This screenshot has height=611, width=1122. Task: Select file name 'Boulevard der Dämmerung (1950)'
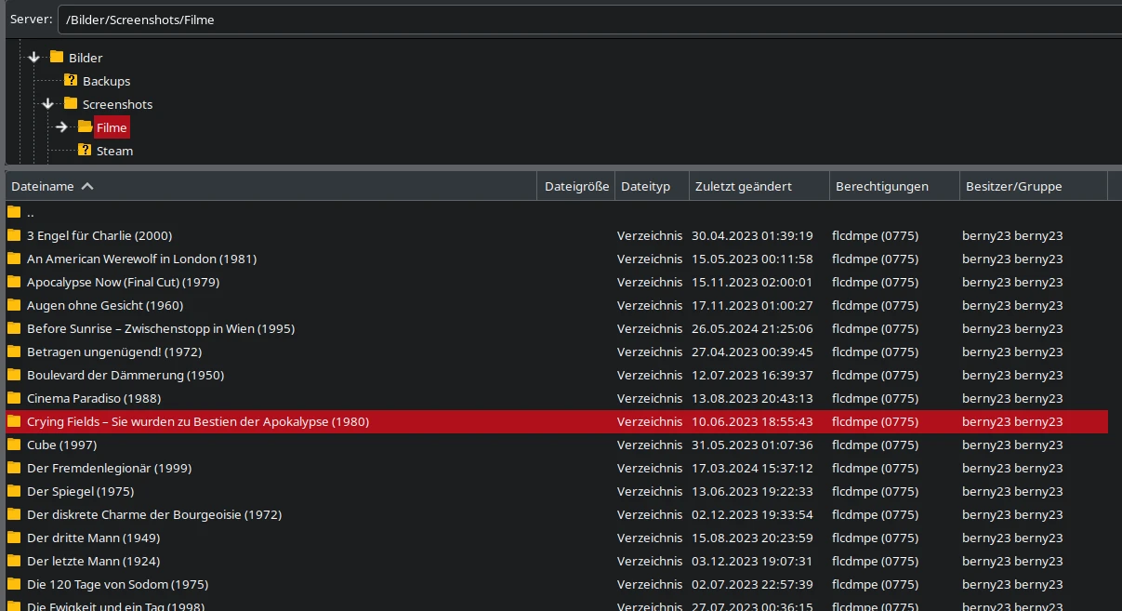[x=125, y=375]
